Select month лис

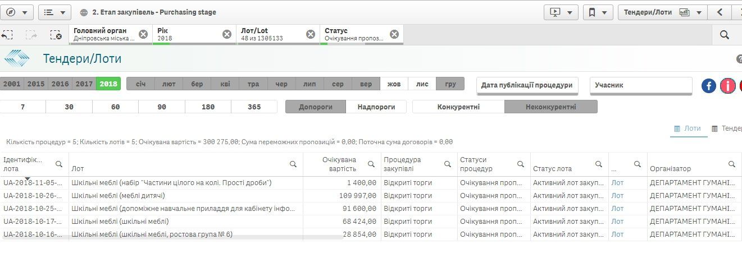tap(422, 84)
